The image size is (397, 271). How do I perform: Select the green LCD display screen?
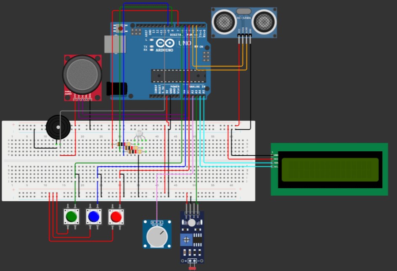click(329, 170)
